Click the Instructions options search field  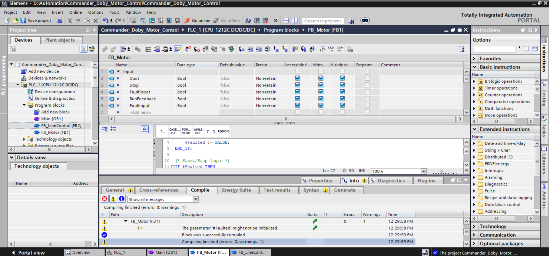[494, 49]
